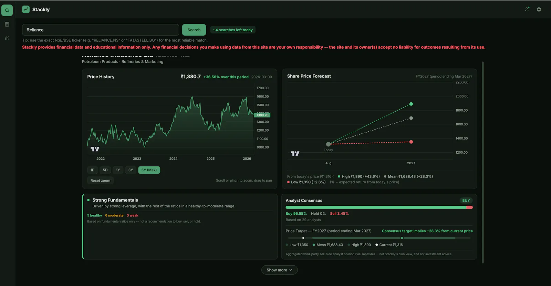Click the 2026-03-09 date label
Image resolution: width=551 pixels, height=286 pixels.
point(261,77)
